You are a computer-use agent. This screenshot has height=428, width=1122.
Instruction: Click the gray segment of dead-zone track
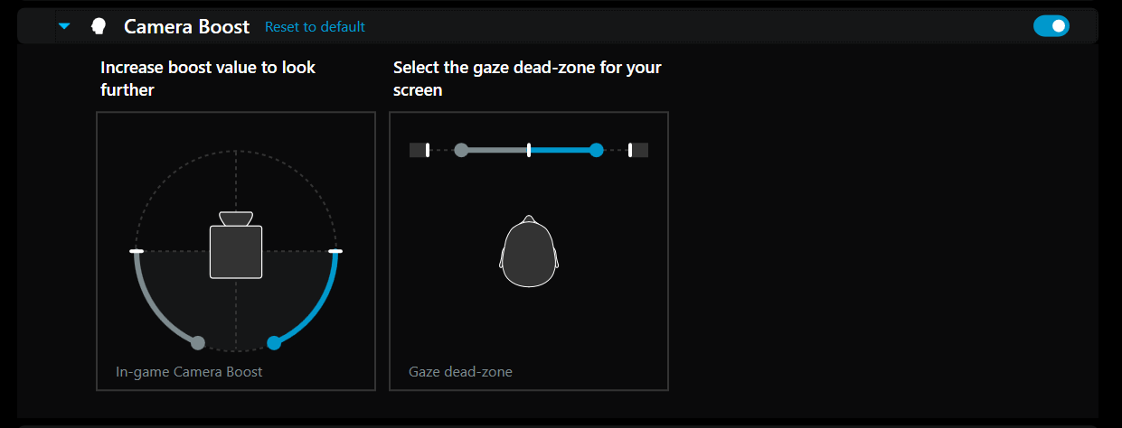pos(495,150)
